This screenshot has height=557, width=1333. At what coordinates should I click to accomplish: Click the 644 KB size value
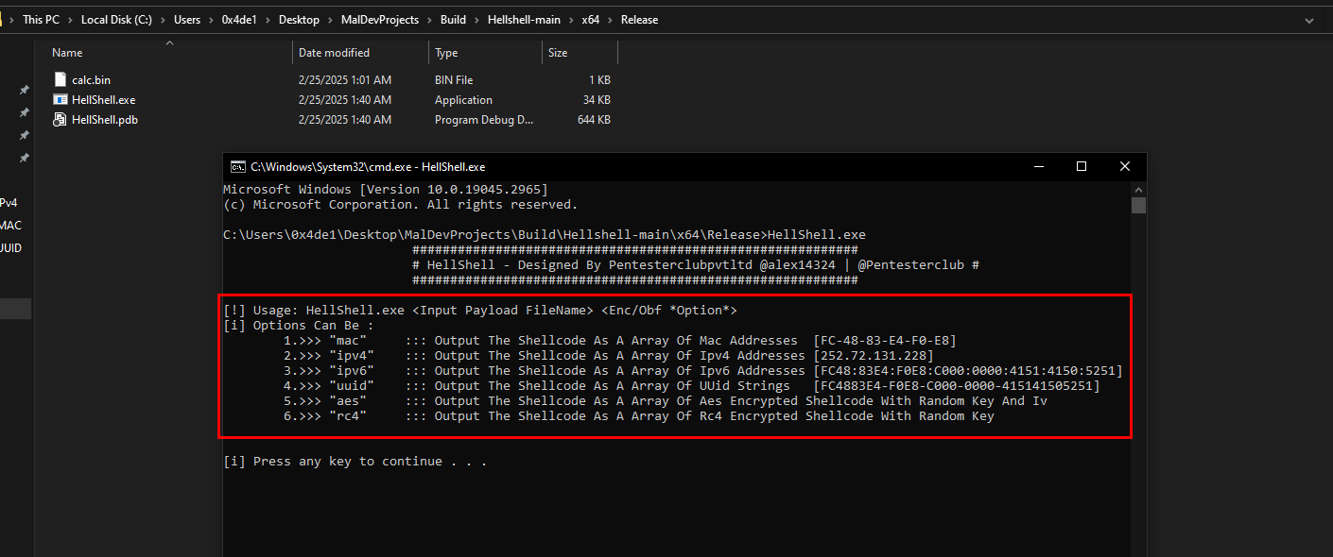[594, 120]
